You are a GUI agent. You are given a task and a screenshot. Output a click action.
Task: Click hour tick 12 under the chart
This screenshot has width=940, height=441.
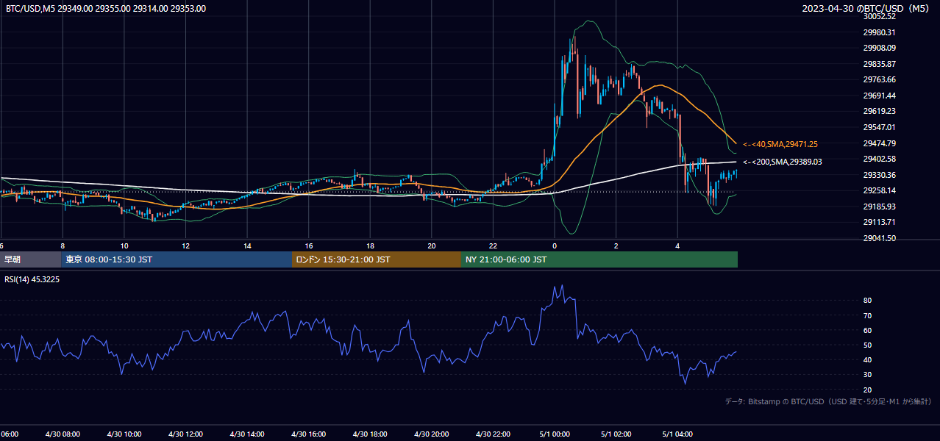click(185, 245)
